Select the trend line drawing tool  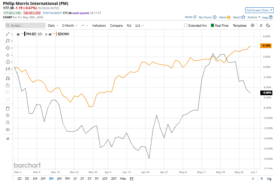(x=8, y=34)
